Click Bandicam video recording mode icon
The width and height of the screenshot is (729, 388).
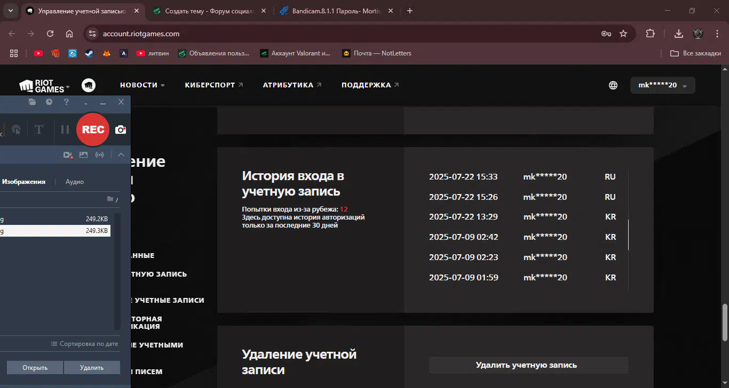[68, 155]
